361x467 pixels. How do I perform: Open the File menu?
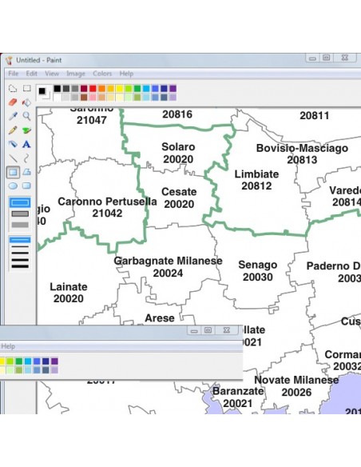13,74
